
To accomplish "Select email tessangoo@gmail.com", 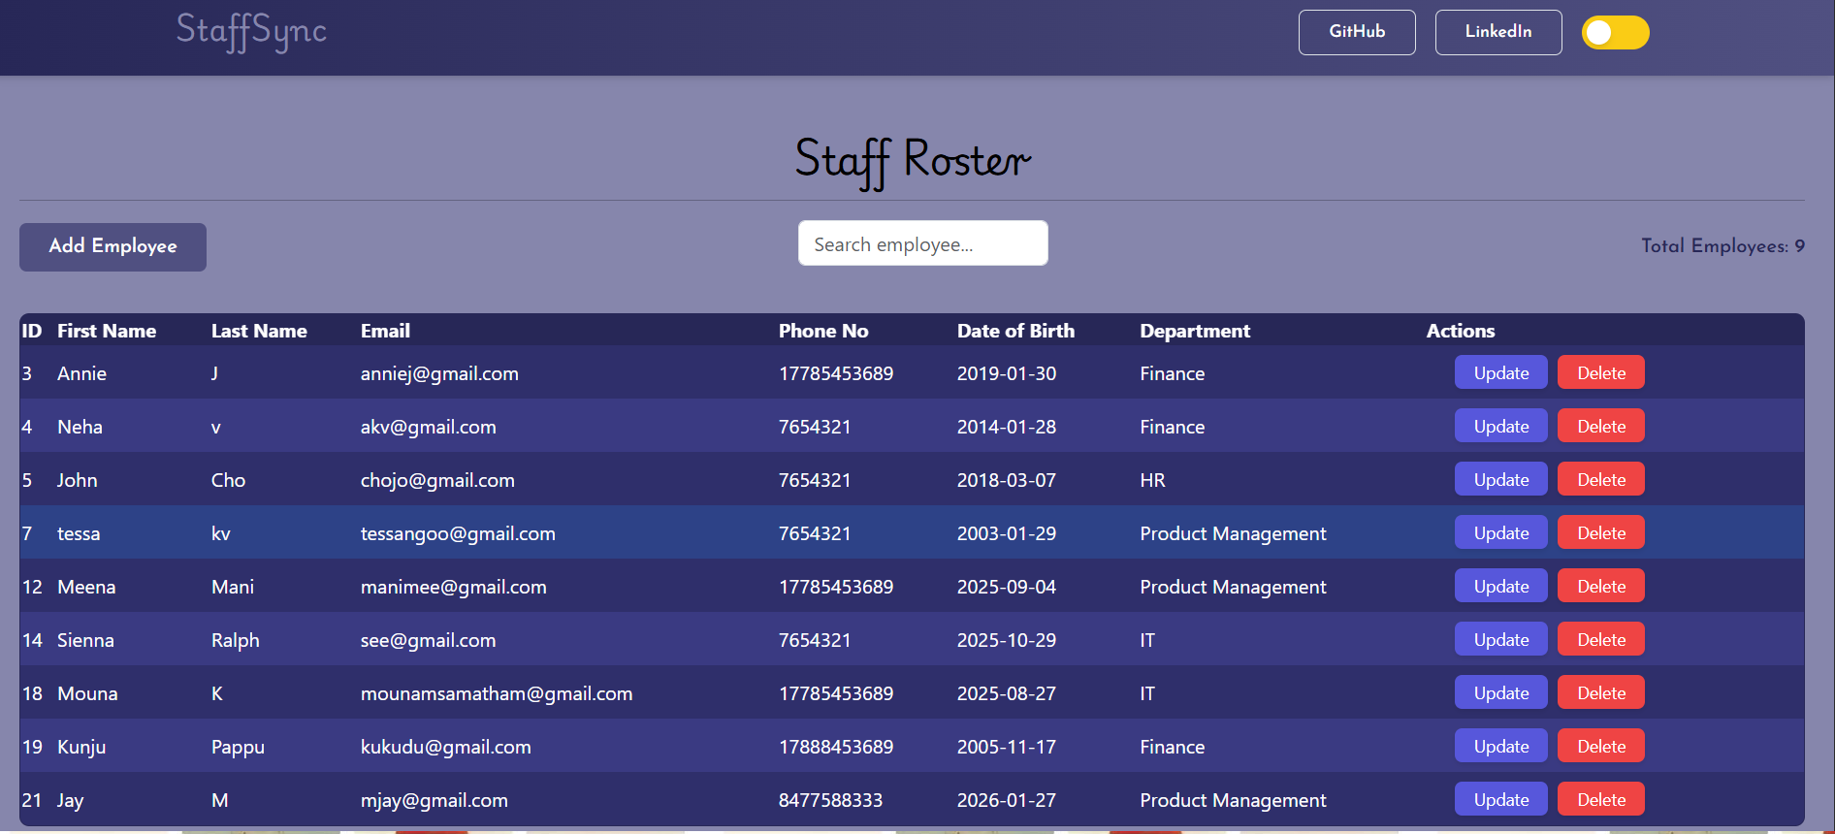I will pyautogui.click(x=458, y=533).
